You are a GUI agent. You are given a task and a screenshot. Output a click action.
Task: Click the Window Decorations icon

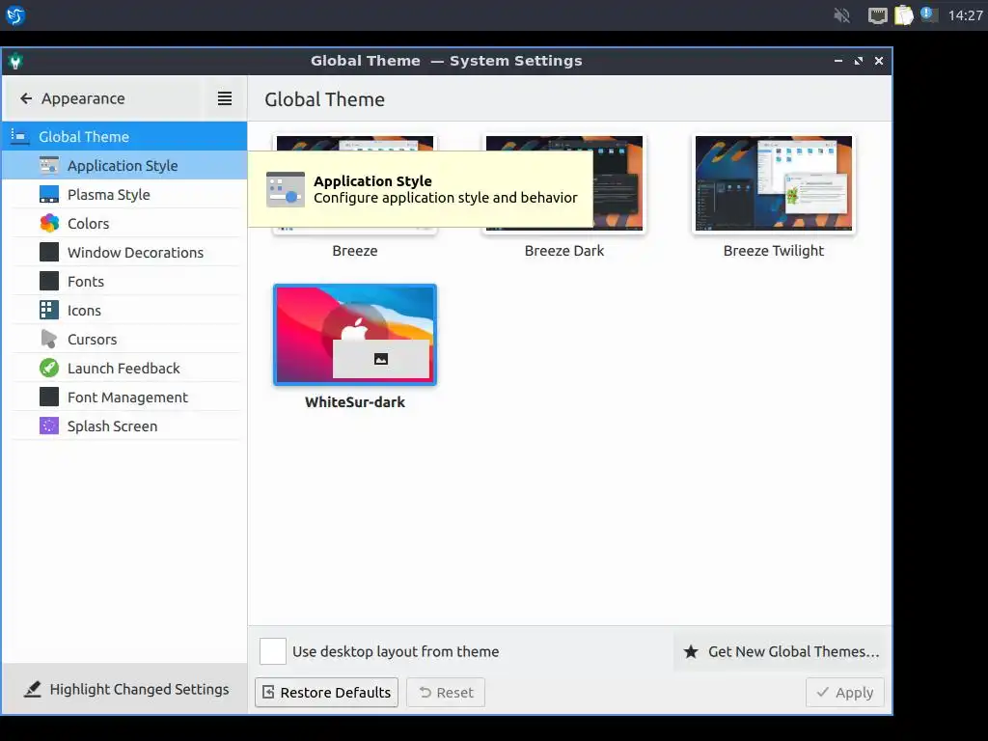pos(49,252)
